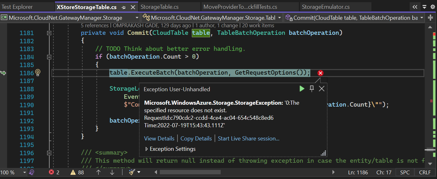Click the TODO comment on line 1183

[170, 49]
